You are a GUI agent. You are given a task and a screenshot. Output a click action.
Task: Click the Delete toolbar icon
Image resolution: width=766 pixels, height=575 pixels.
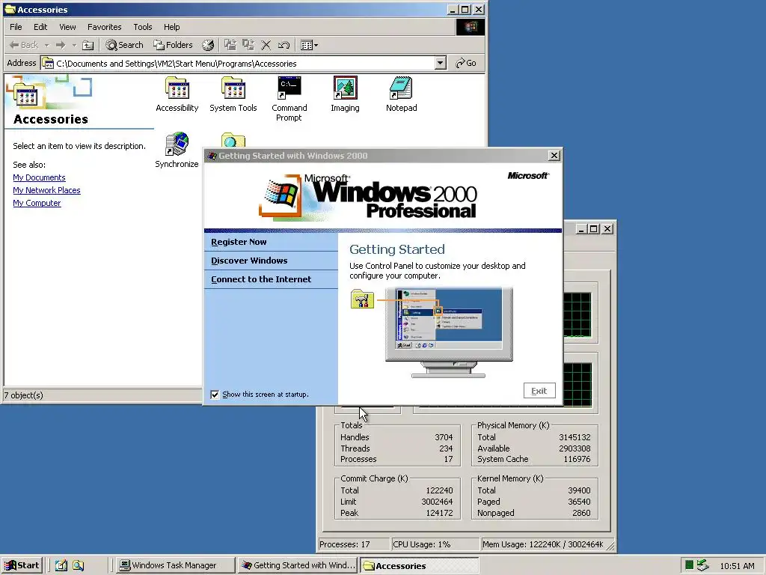[x=266, y=45]
